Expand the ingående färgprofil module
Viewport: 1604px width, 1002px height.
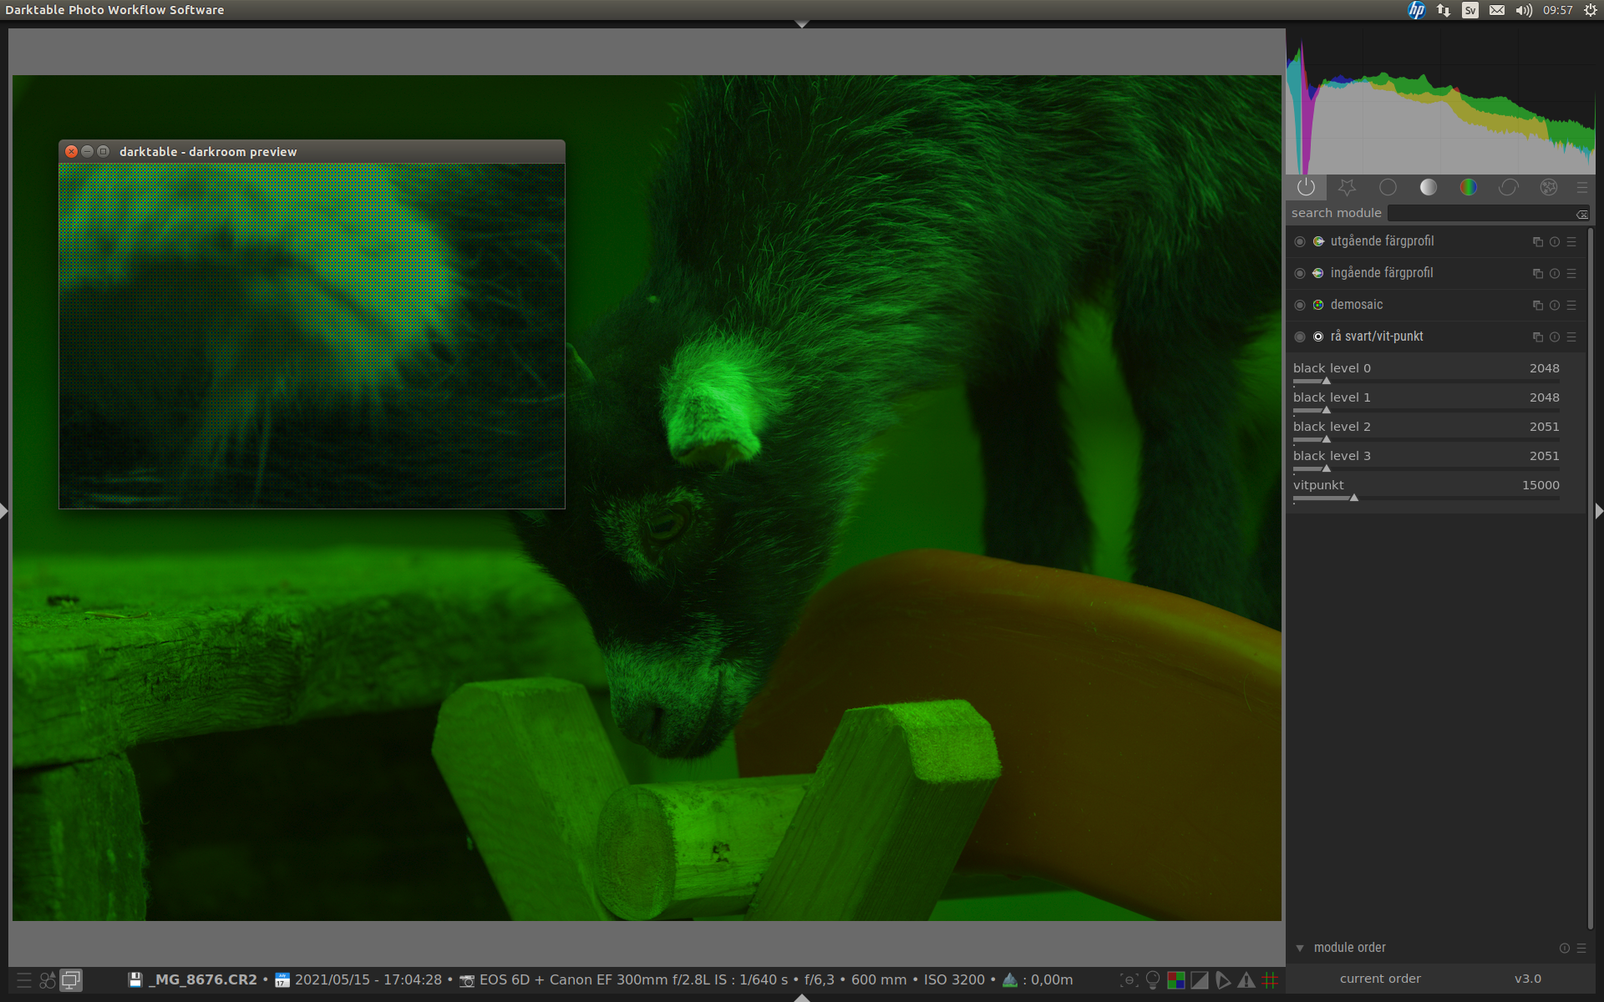tap(1382, 273)
